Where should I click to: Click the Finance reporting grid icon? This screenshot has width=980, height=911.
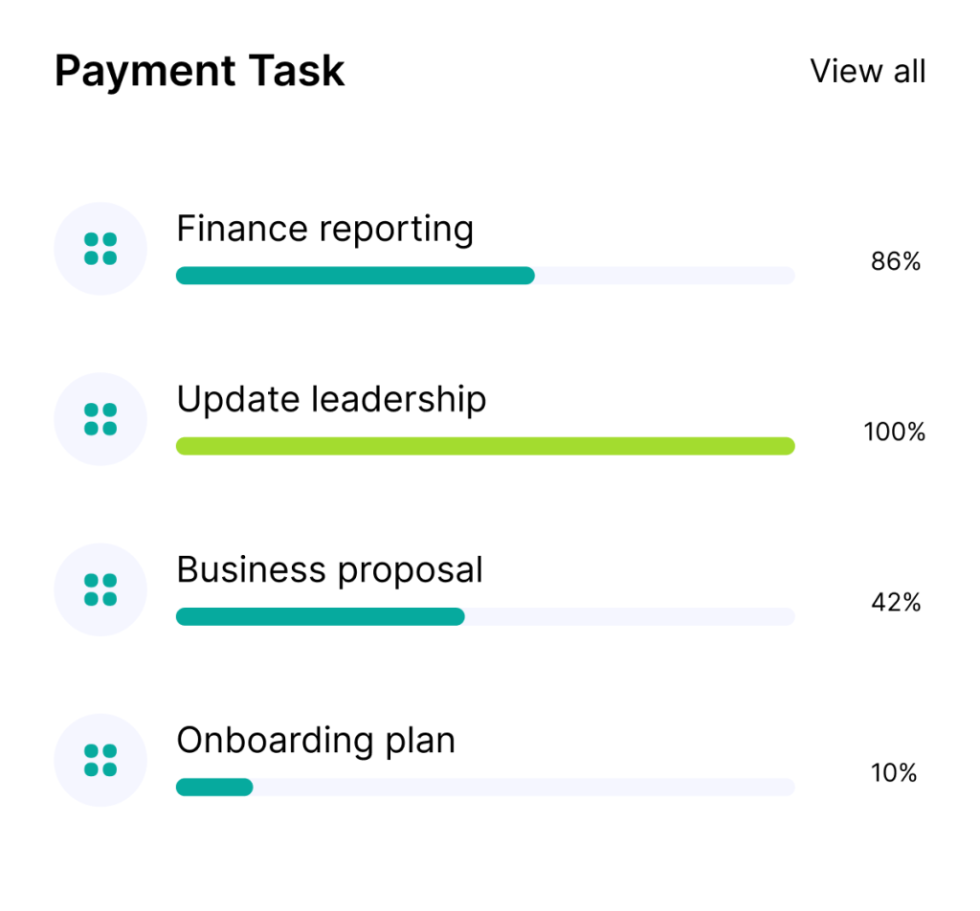100,249
